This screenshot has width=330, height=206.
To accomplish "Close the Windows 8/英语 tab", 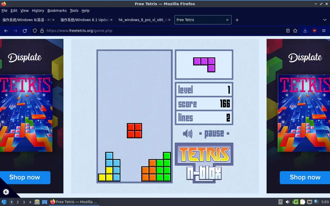I will [x=53, y=20].
